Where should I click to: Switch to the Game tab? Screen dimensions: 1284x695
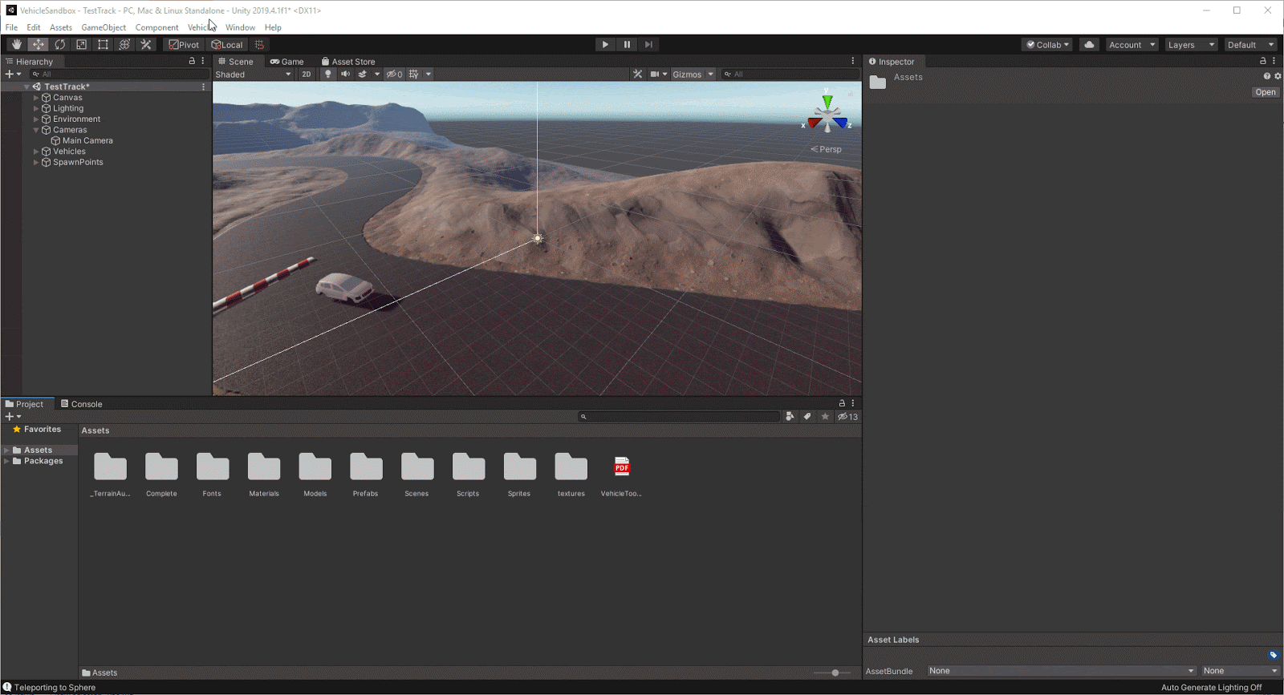click(x=287, y=62)
